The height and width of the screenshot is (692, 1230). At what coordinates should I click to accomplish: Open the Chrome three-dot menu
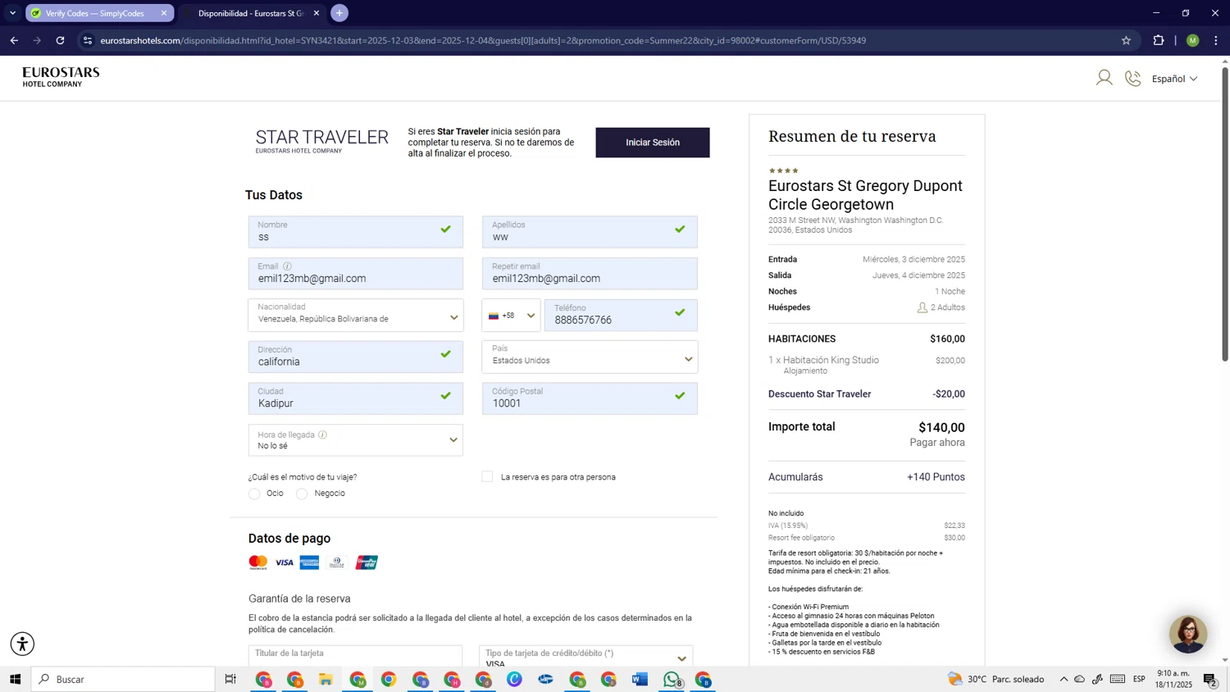point(1215,40)
